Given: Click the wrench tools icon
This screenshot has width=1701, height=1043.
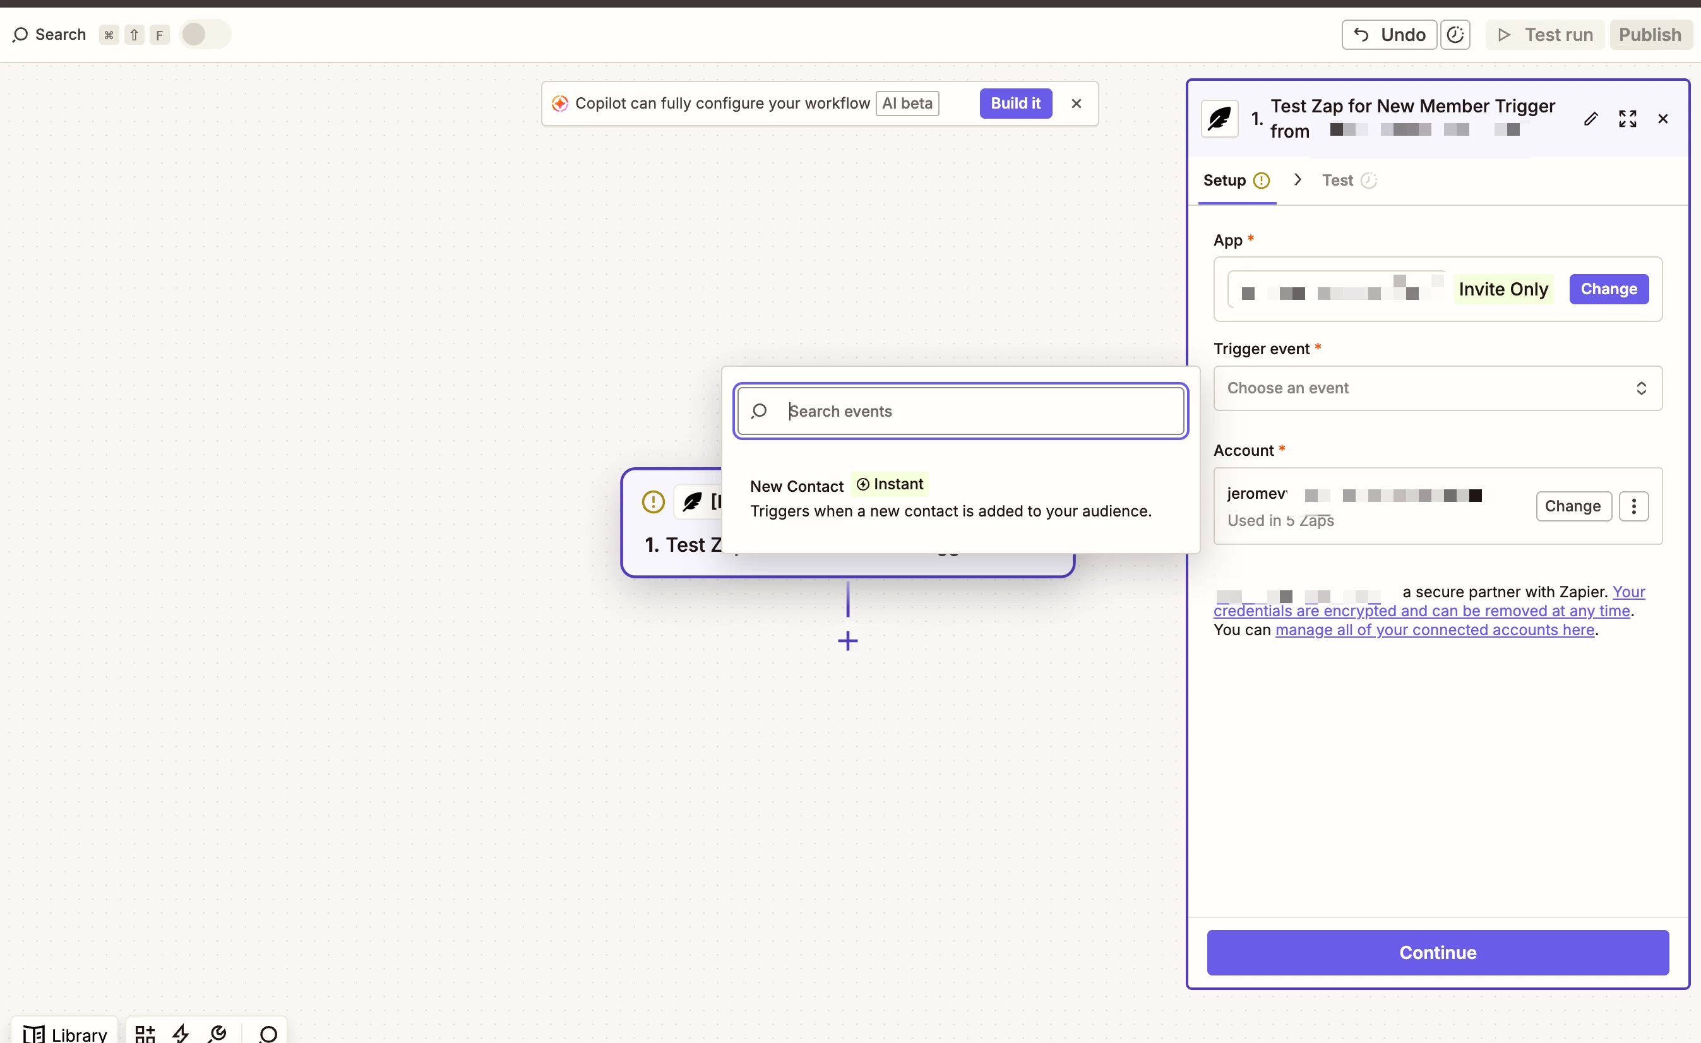Looking at the screenshot, I should click(217, 1033).
